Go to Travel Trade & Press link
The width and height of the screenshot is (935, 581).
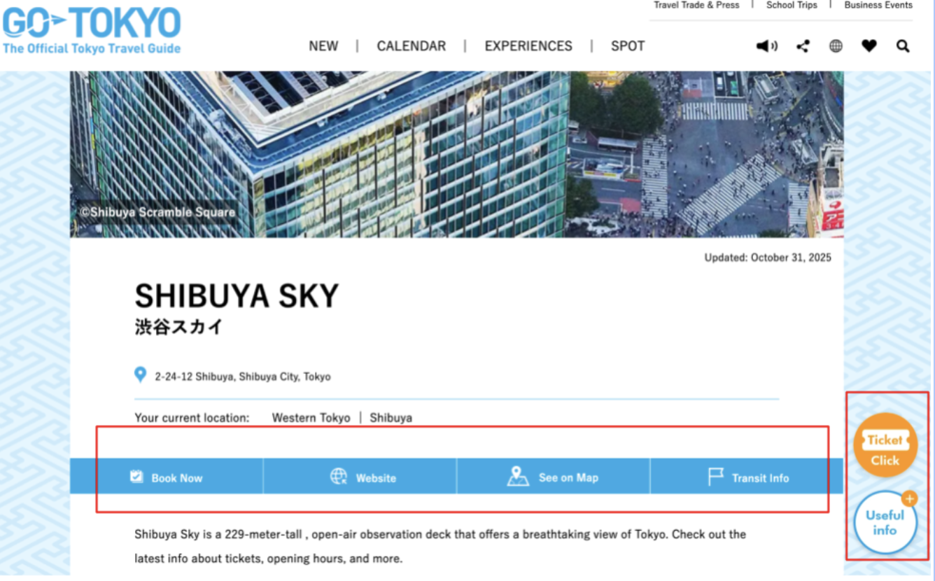tap(696, 5)
